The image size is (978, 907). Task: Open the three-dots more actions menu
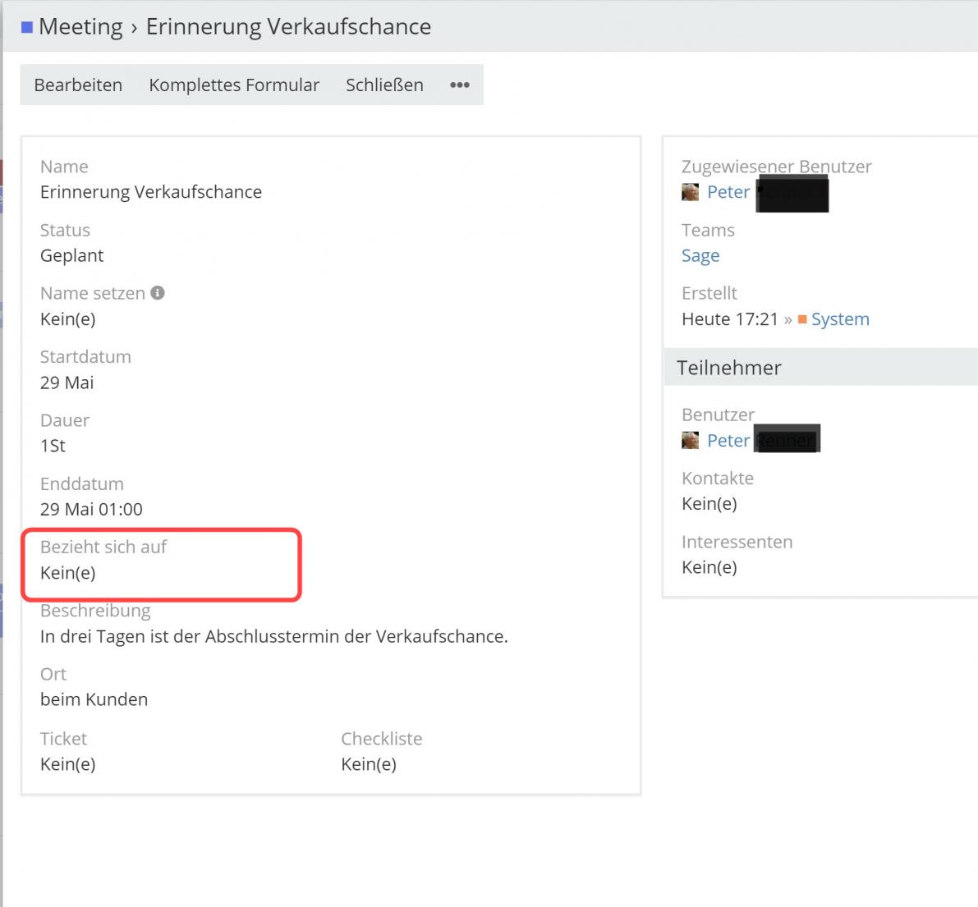(x=460, y=85)
